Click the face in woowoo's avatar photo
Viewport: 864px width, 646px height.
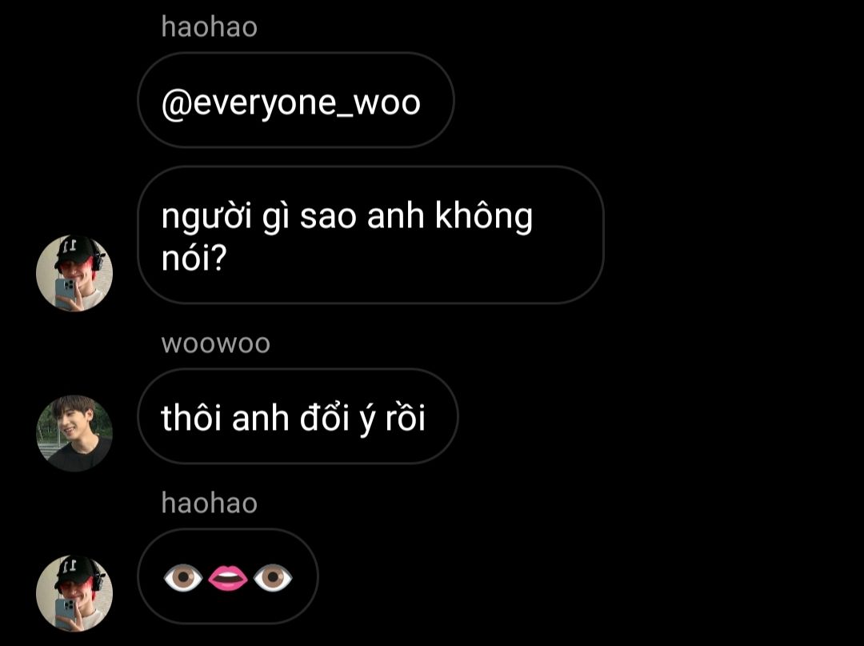click(72, 420)
